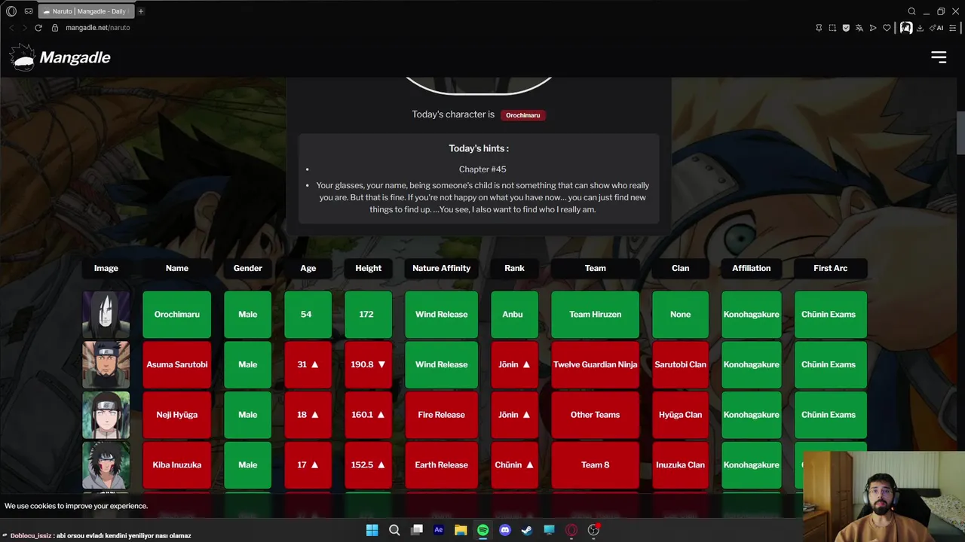Bookmark page with the heart icon
The width and height of the screenshot is (965, 542).
(x=887, y=28)
